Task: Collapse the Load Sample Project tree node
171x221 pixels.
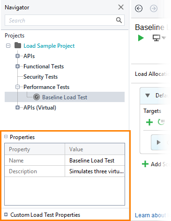Action: (x=8, y=46)
